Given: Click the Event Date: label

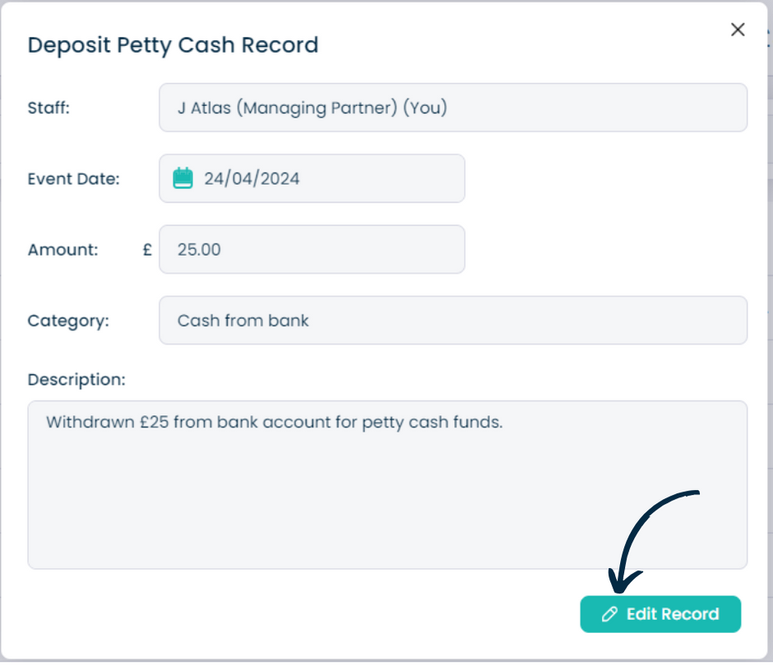Looking at the screenshot, I should 74,178.
